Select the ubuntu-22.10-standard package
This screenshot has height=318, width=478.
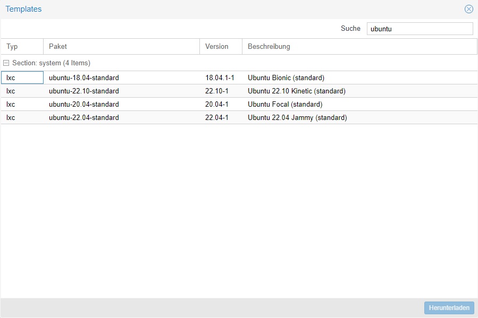pyautogui.click(x=84, y=91)
